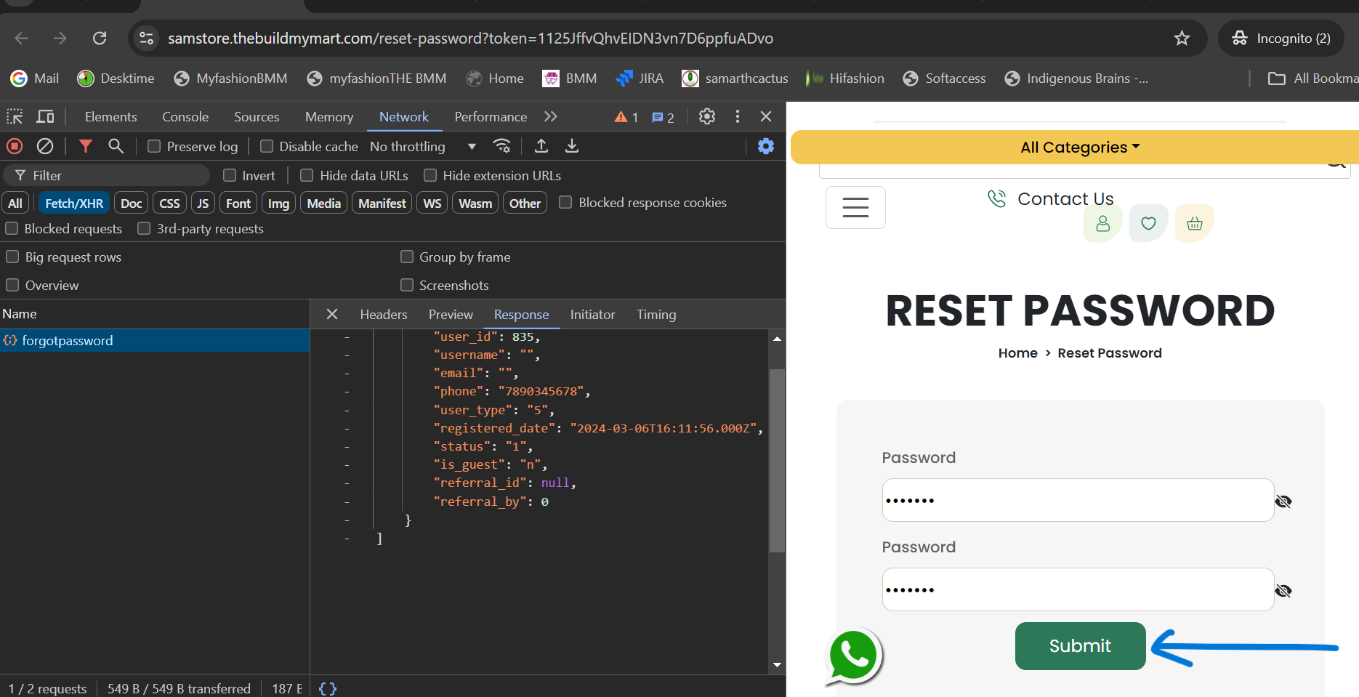
Task: Click the Export HAR download icon
Action: [x=572, y=146]
